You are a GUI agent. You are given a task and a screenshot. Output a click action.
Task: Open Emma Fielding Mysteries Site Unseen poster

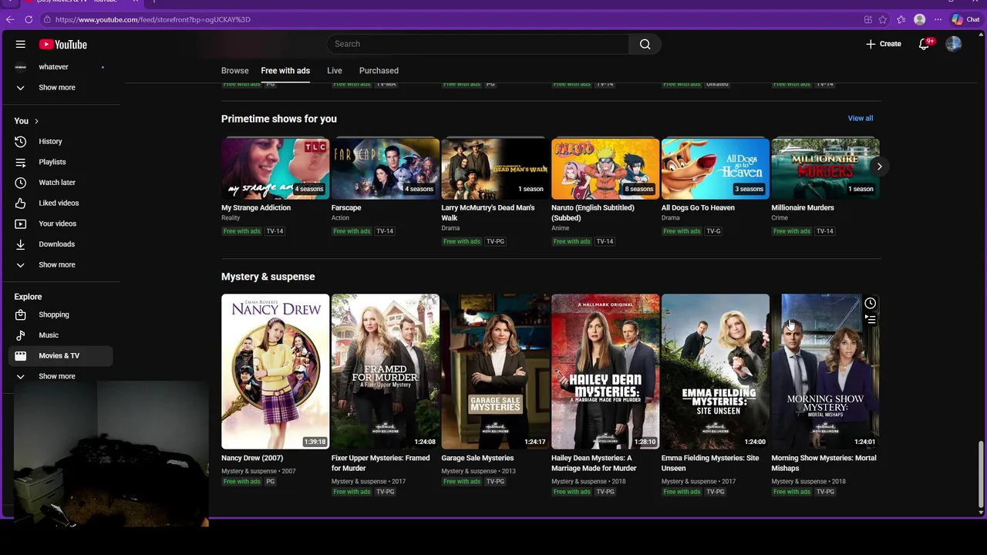[x=716, y=372]
